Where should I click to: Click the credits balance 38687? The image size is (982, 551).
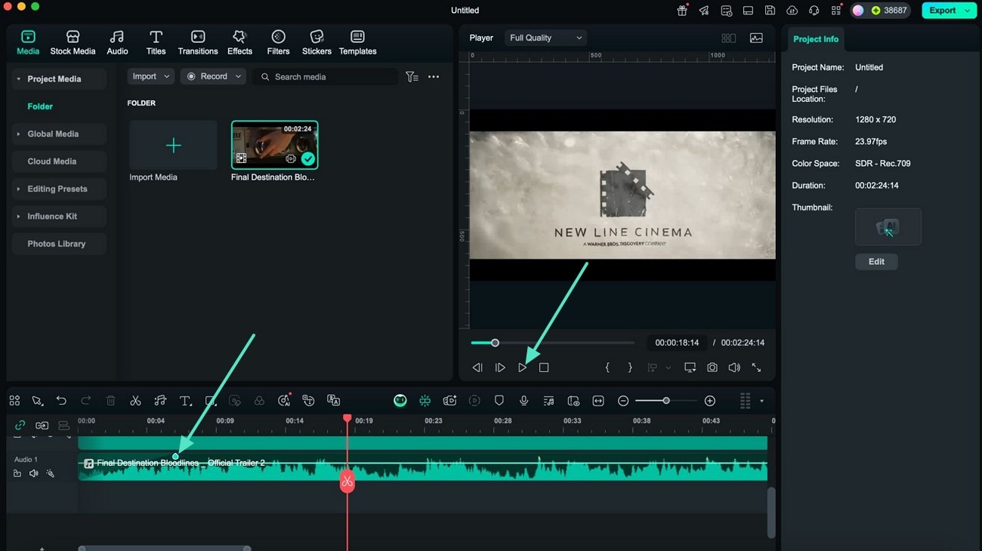tap(889, 11)
